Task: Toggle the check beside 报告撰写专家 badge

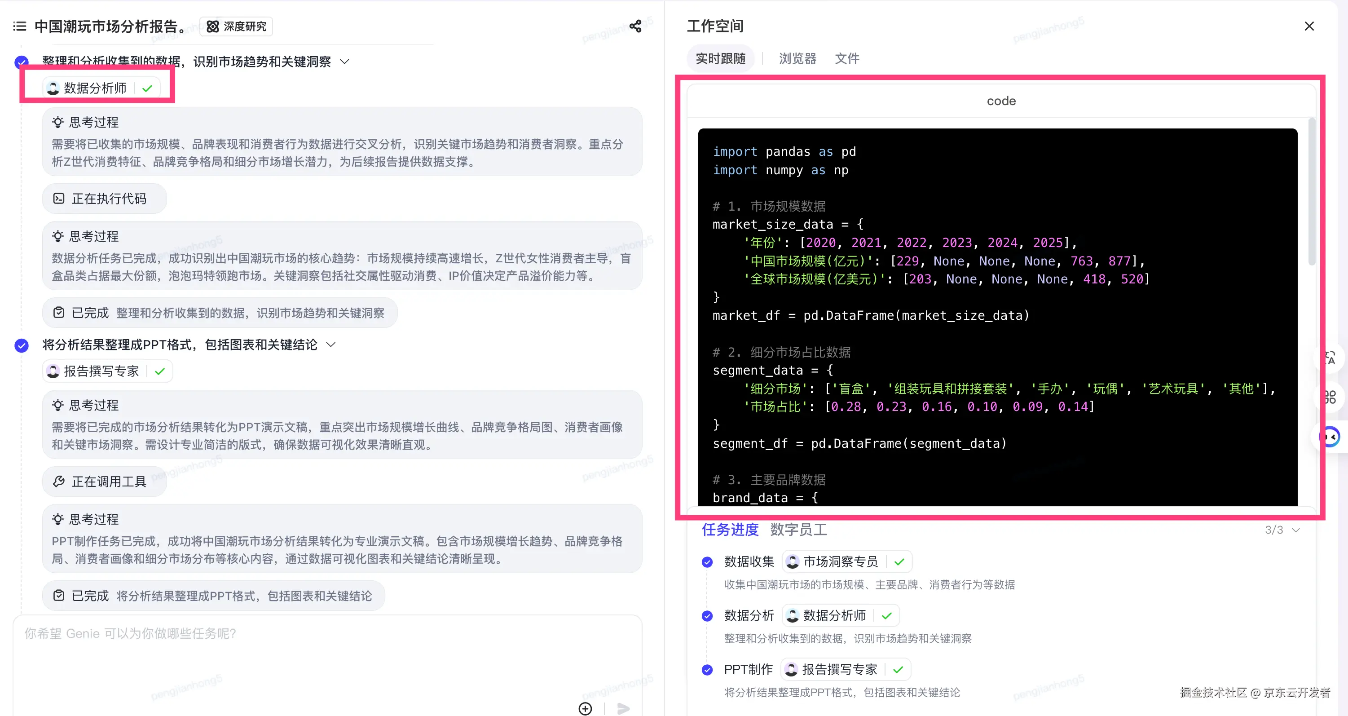Action: 160,371
